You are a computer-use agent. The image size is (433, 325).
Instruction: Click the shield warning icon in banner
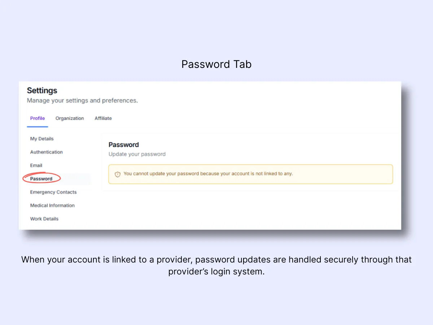118,174
